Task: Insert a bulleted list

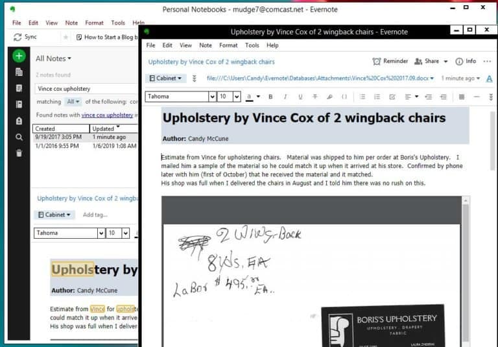Action: click(362, 97)
